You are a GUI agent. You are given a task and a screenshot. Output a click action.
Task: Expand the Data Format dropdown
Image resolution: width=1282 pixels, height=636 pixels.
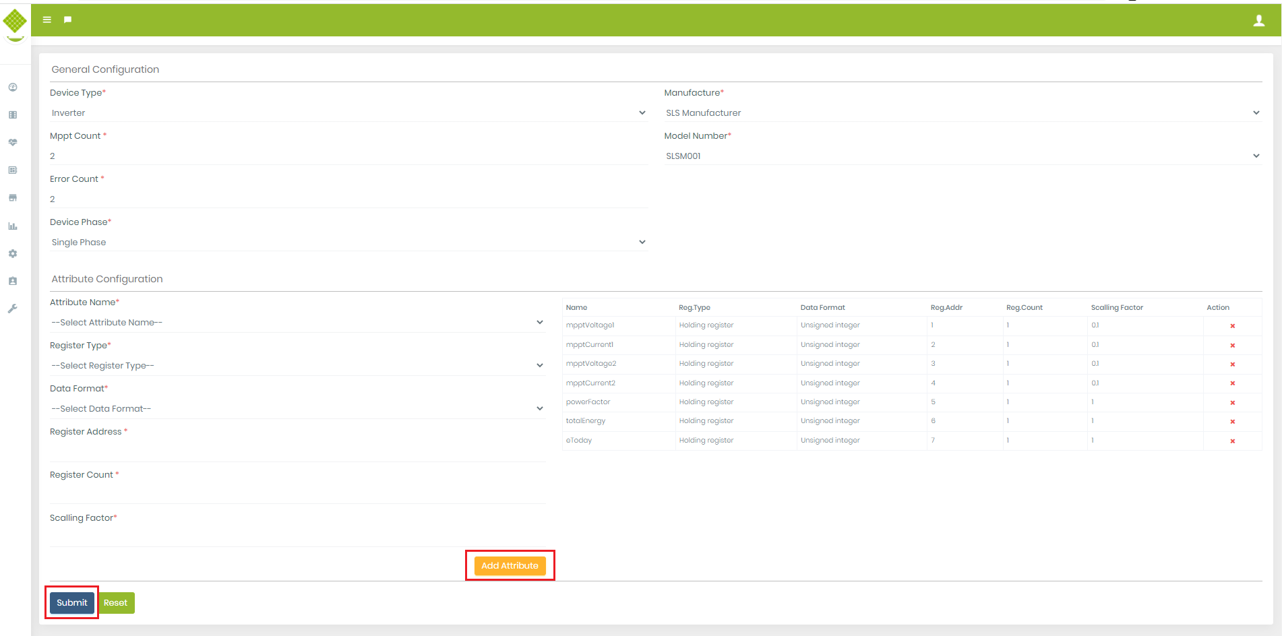coord(297,409)
